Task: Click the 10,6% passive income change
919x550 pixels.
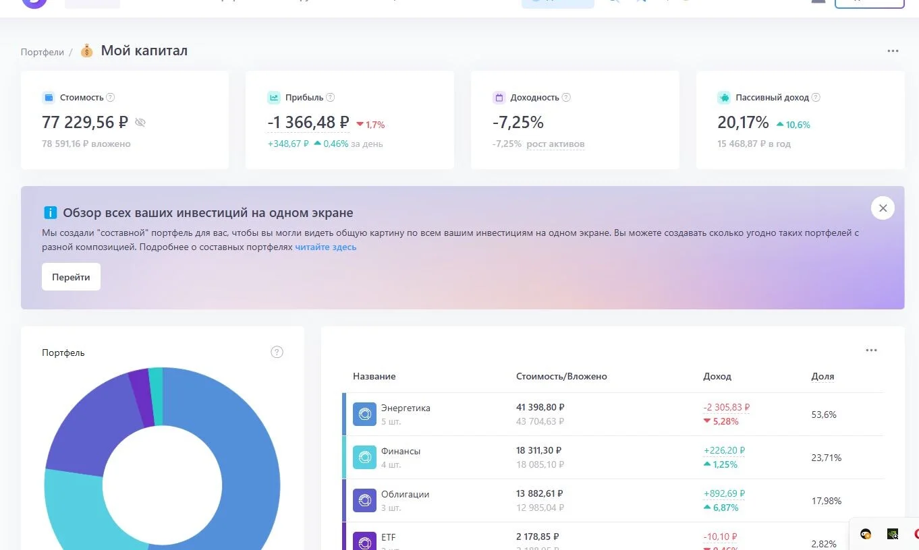Action: click(x=793, y=125)
